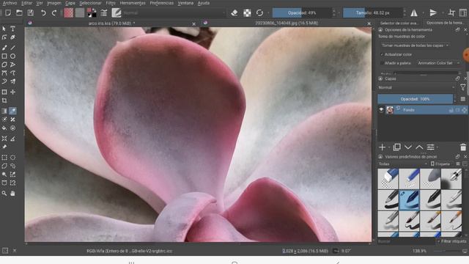
Task: Click the Etiqueta tag button
Action: point(440,164)
